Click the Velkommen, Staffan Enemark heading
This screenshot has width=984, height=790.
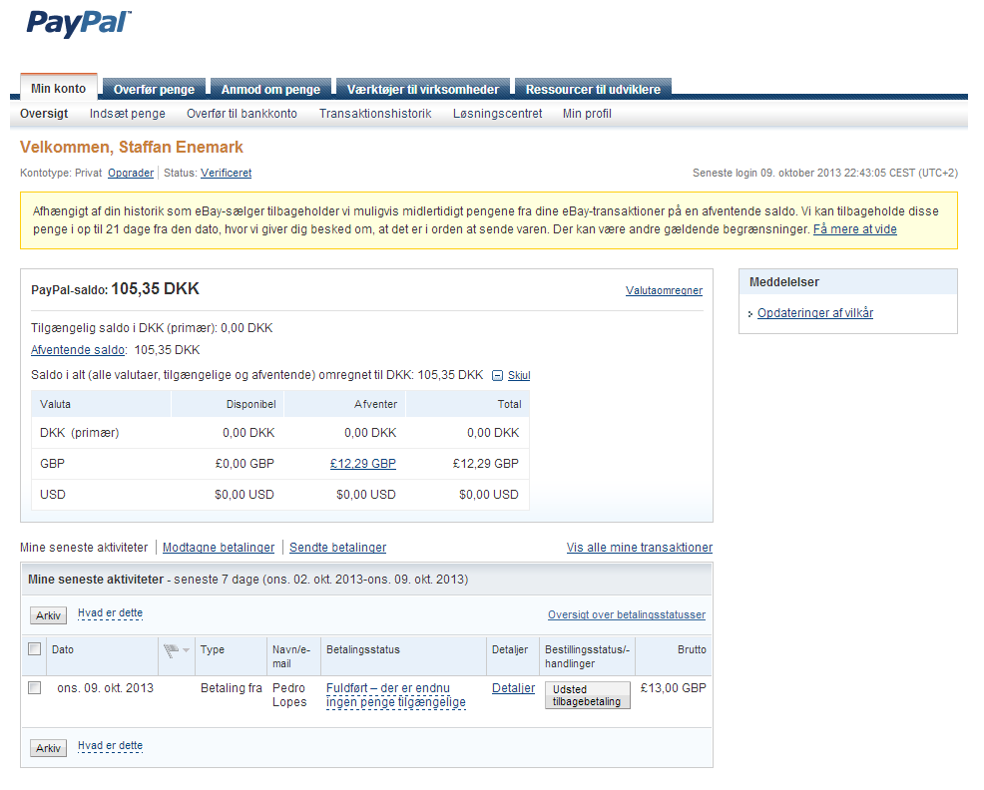pyautogui.click(x=131, y=148)
